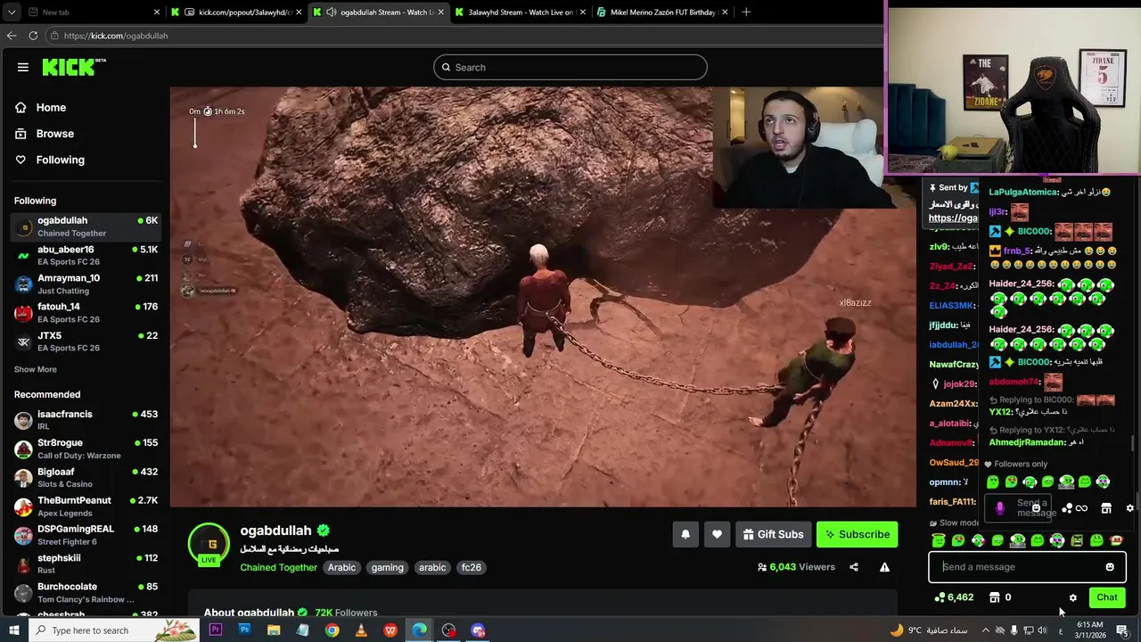The image size is (1141, 642).
Task: Open chat settings gear beside Chat button
Action: (x=1073, y=597)
